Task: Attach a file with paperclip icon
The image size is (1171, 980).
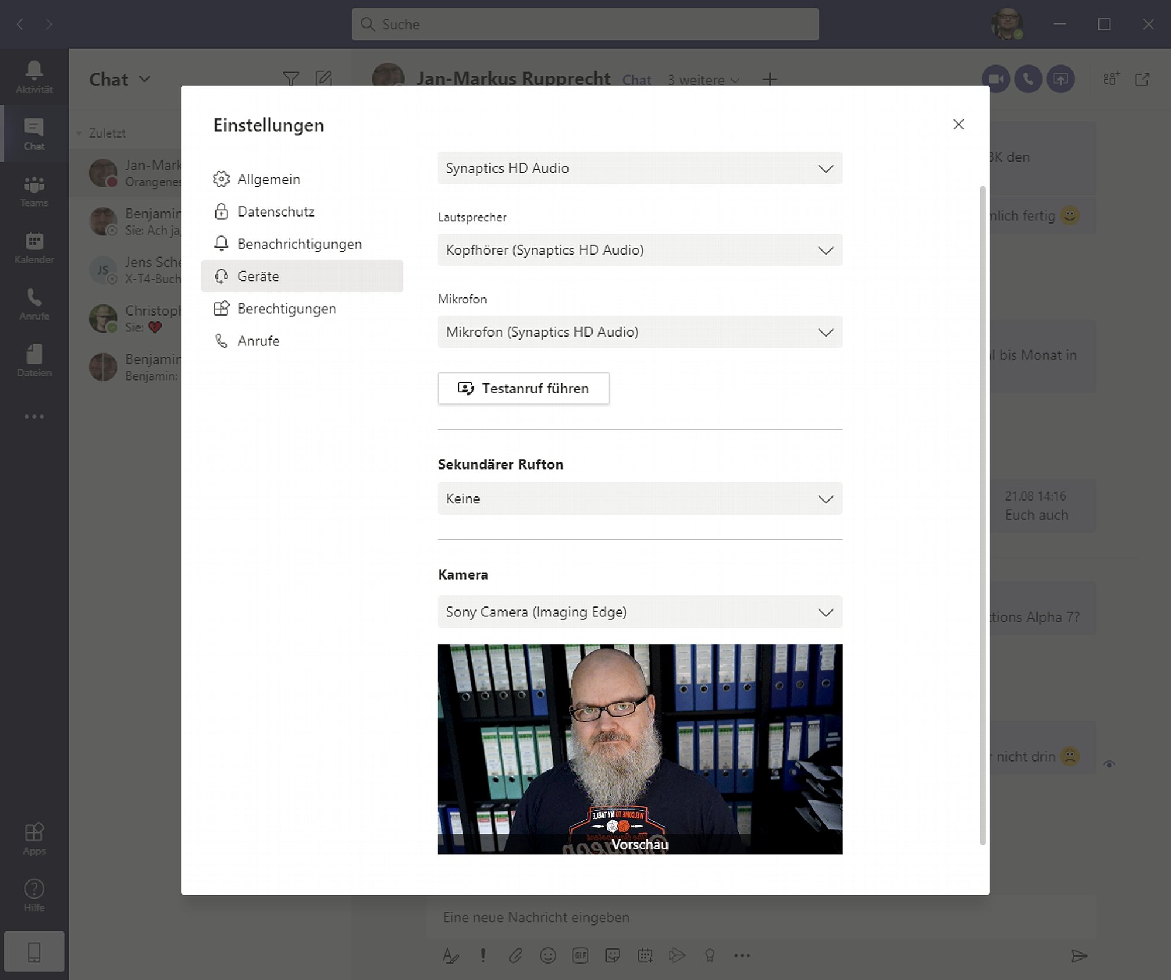Action: pos(515,956)
